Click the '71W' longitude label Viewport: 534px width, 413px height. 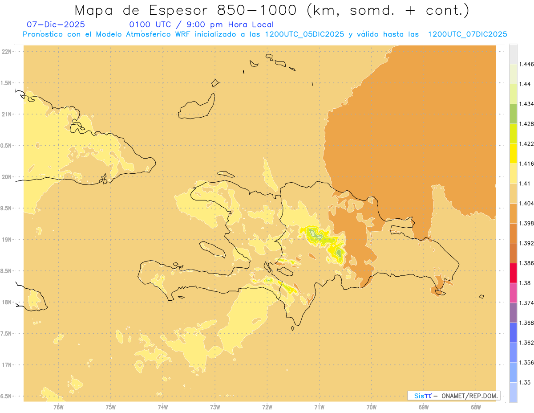point(319,407)
